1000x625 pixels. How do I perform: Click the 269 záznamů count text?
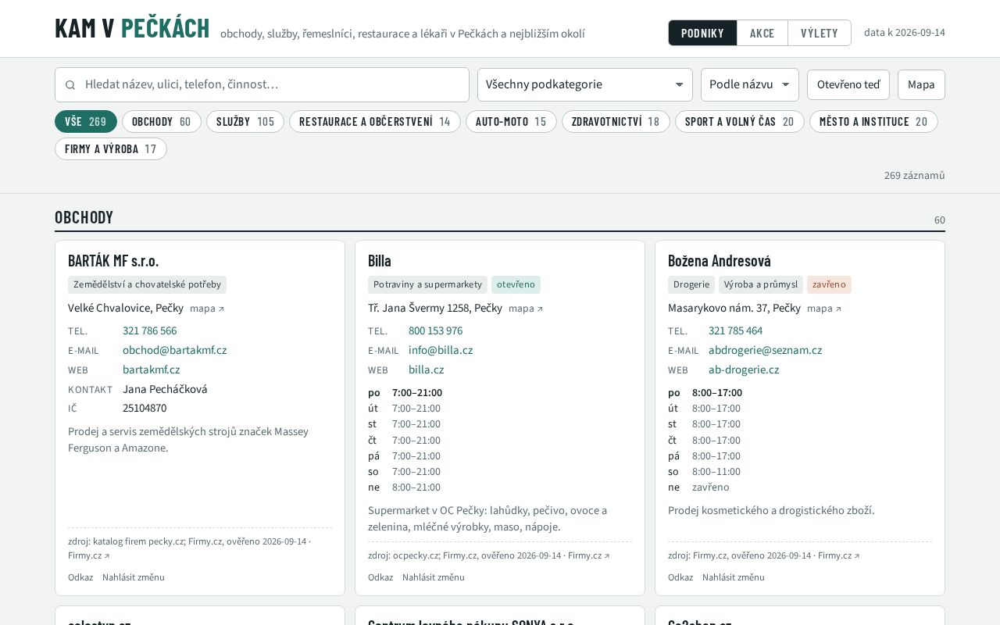915,175
